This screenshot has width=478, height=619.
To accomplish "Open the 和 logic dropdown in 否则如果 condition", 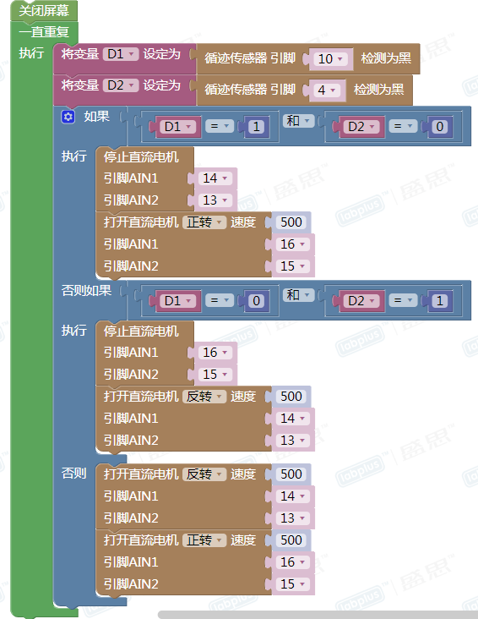I will point(298,295).
